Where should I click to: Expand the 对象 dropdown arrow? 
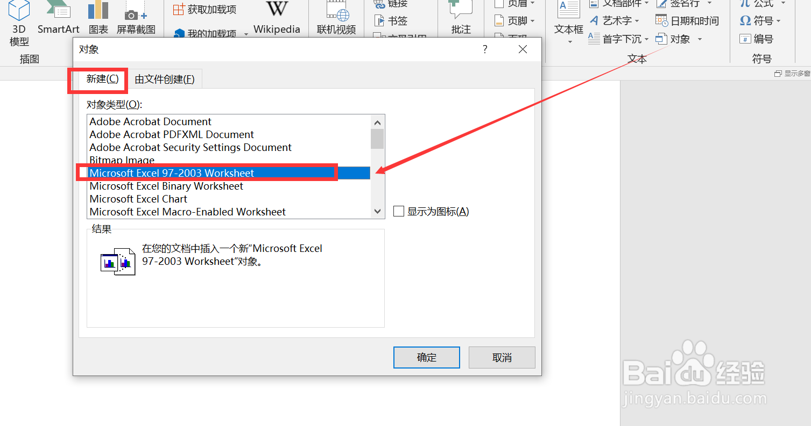pos(700,39)
